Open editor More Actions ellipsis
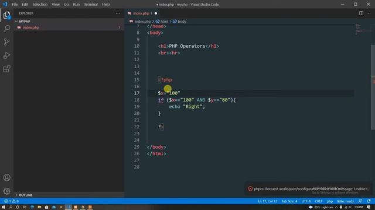375x210 pixels. (369, 13)
